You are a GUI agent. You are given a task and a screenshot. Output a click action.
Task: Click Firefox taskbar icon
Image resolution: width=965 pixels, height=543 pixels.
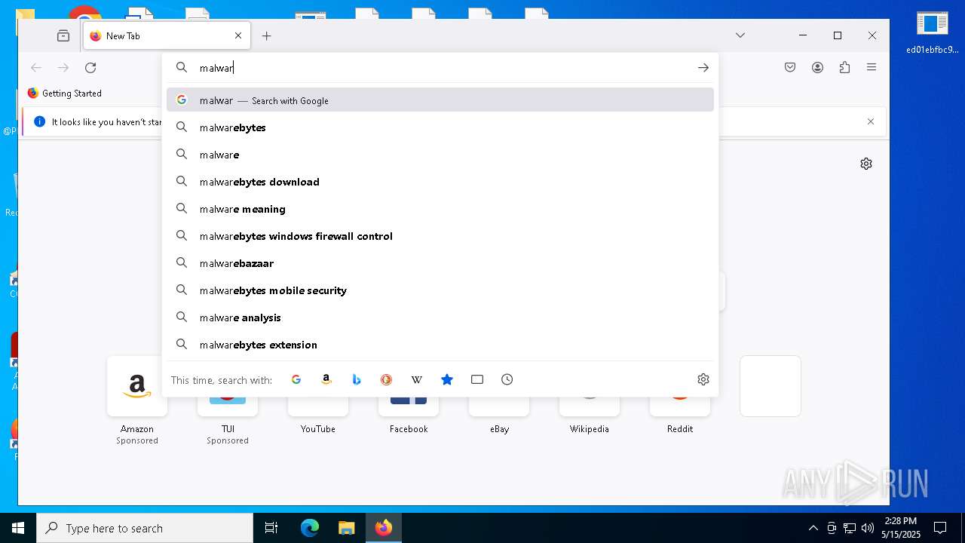[x=384, y=528]
